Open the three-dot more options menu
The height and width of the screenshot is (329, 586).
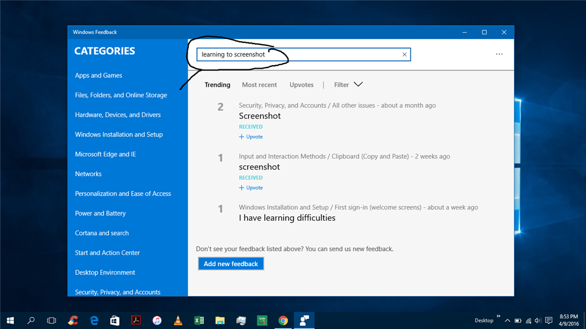pos(499,54)
